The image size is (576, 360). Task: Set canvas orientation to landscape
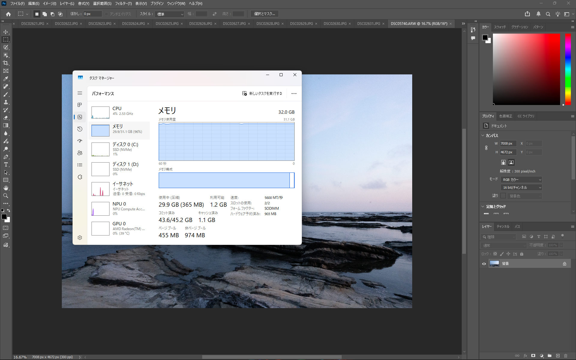pyautogui.click(x=511, y=162)
